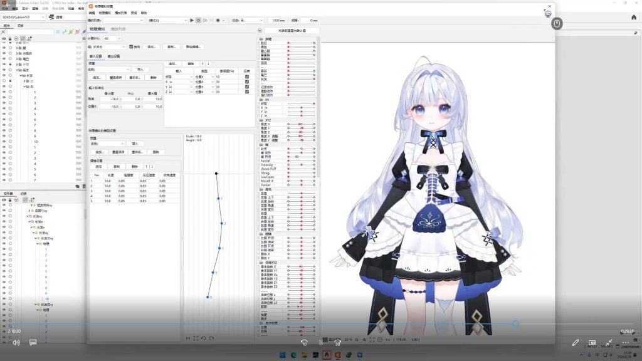Switch to the 播放列表 tab

coord(118,29)
